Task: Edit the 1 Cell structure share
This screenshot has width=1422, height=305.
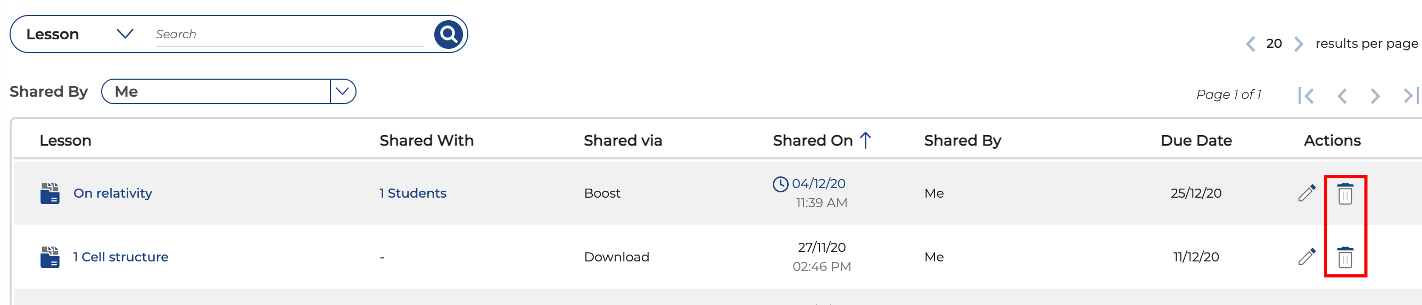Action: click(x=1306, y=257)
